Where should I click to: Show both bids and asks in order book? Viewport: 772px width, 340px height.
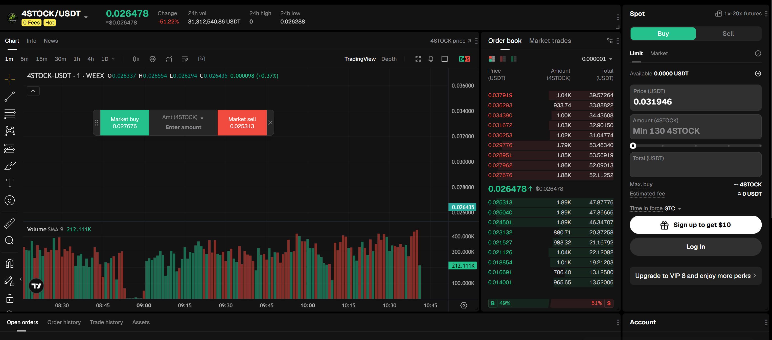pyautogui.click(x=492, y=59)
